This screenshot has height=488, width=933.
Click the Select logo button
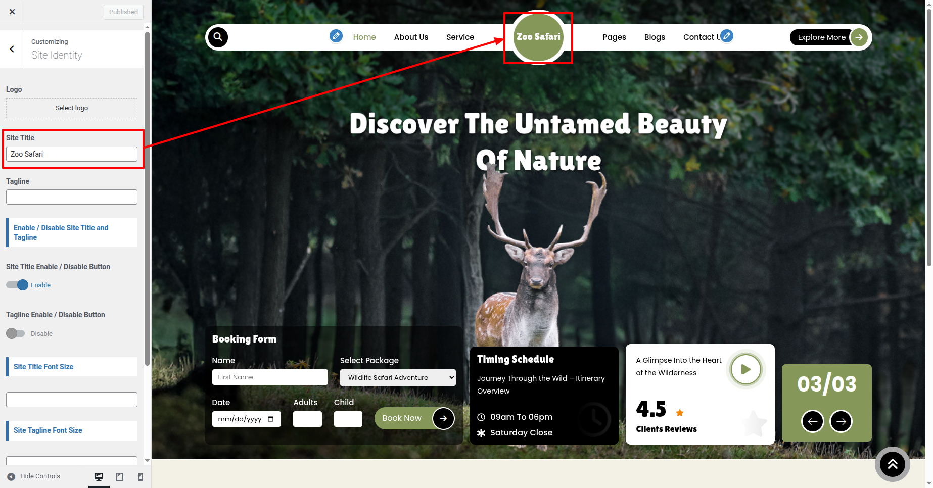(x=72, y=108)
